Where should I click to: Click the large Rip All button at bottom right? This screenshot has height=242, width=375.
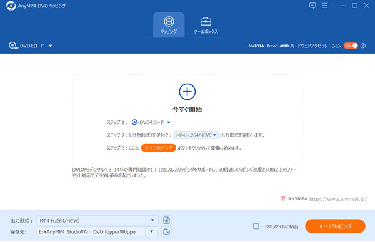[x=335, y=226]
